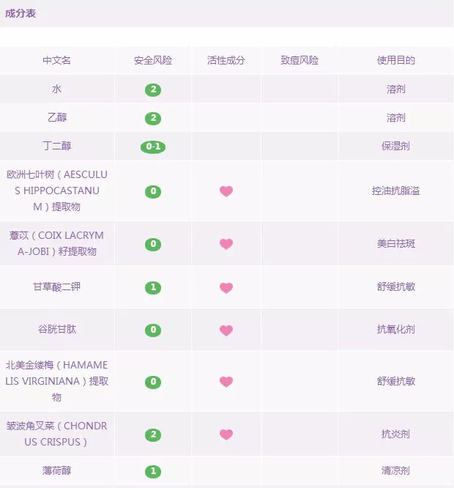Click safety badge 0 in 薏苡 row
This screenshot has width=454, height=488.
(x=153, y=244)
